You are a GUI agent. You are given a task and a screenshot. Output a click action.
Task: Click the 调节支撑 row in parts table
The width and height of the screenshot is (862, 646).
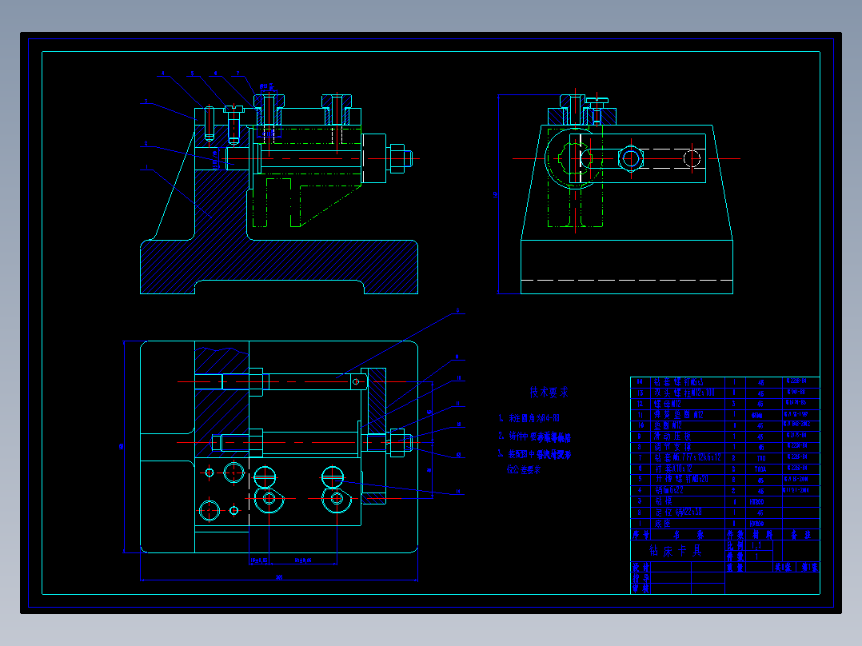(x=724, y=447)
